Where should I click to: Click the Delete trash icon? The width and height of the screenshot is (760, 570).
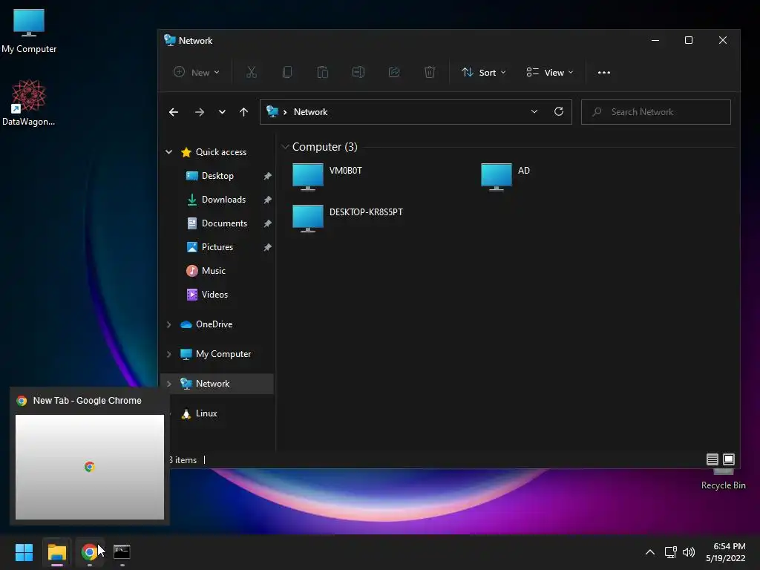430,72
